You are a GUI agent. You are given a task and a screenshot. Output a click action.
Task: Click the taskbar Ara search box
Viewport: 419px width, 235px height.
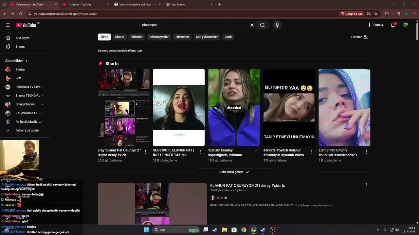point(177,230)
